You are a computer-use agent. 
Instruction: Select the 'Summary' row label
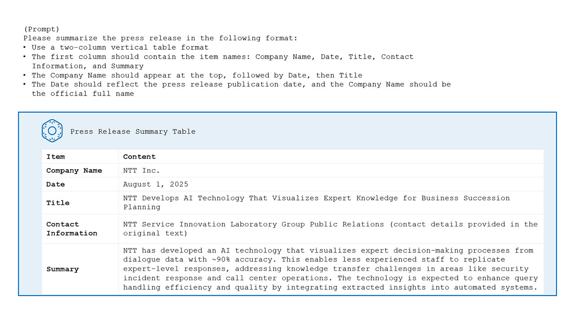tap(62, 269)
